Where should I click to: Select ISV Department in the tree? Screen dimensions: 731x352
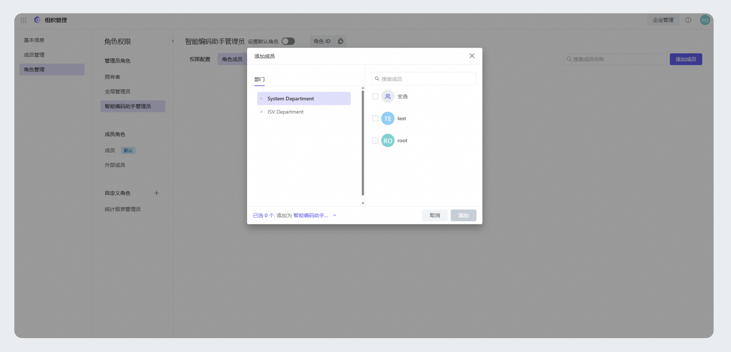click(285, 112)
